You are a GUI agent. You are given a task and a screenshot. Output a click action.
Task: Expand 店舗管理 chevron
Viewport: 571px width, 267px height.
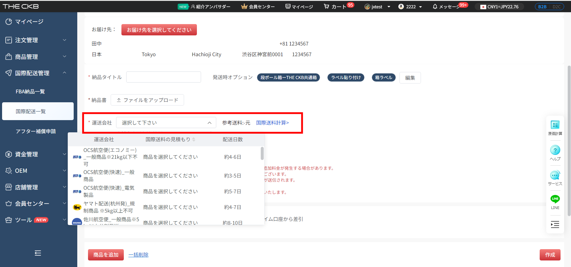[x=64, y=187]
